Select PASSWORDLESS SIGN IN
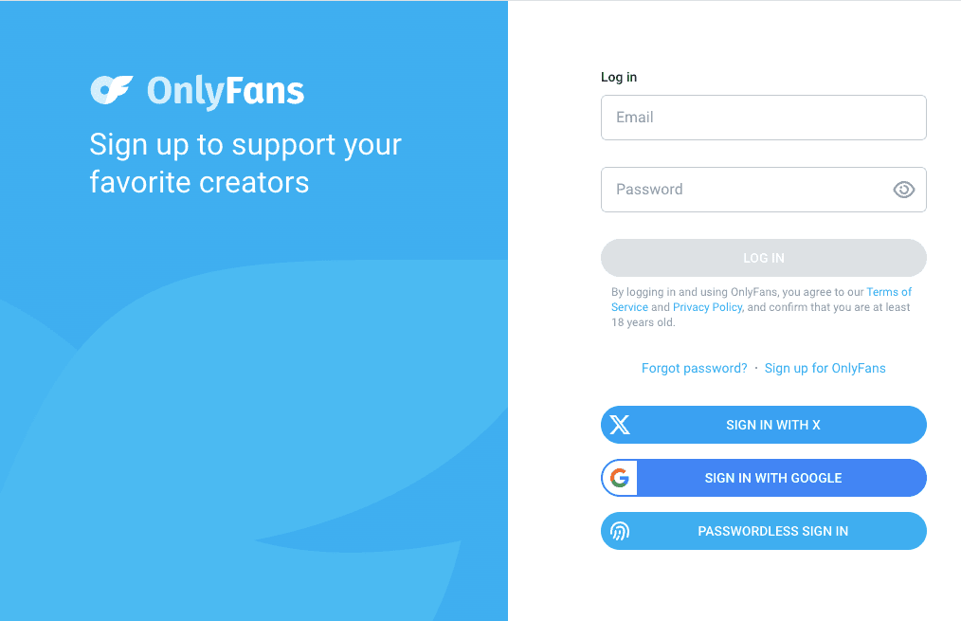 tap(772, 531)
